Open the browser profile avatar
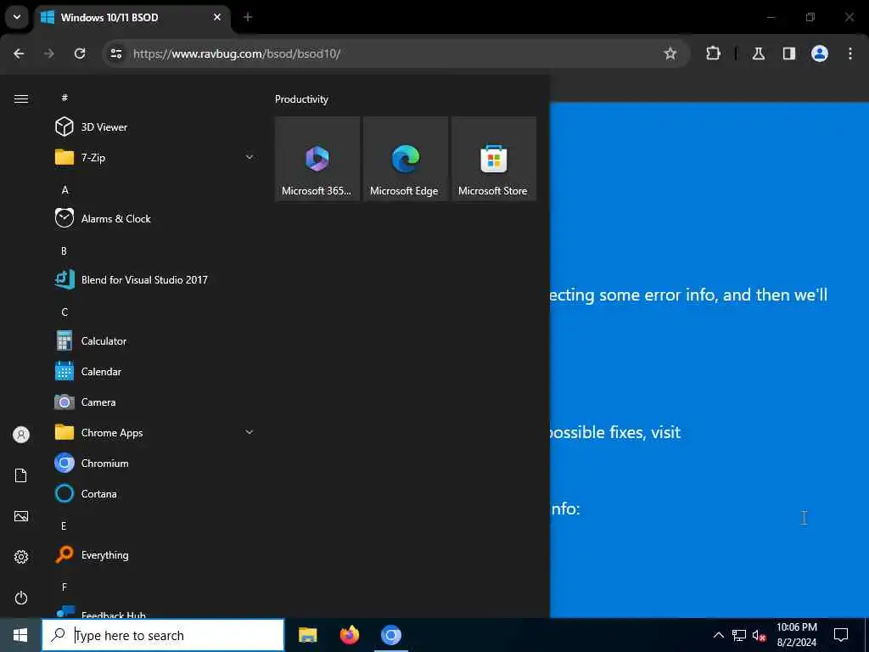The image size is (869, 652). click(820, 53)
